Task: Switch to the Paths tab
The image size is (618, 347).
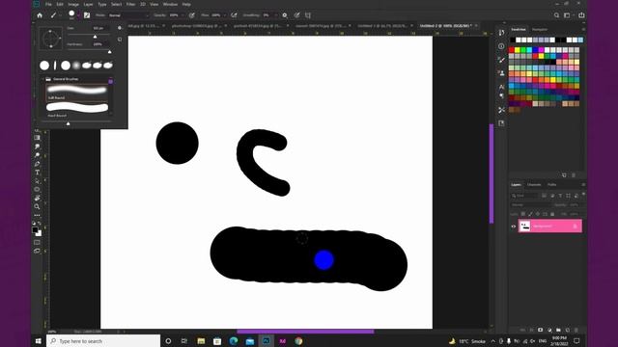Action: point(551,184)
